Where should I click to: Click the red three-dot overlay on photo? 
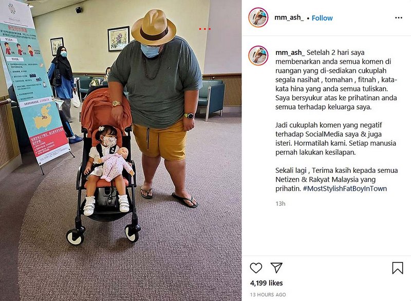pos(204,29)
